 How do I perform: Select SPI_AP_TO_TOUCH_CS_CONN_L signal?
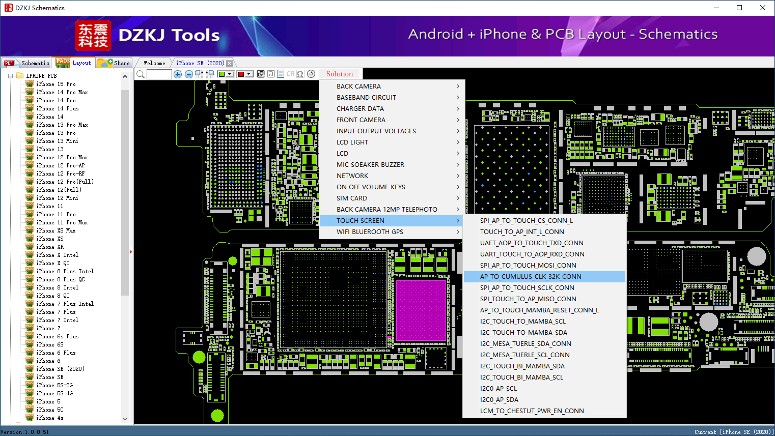point(544,221)
